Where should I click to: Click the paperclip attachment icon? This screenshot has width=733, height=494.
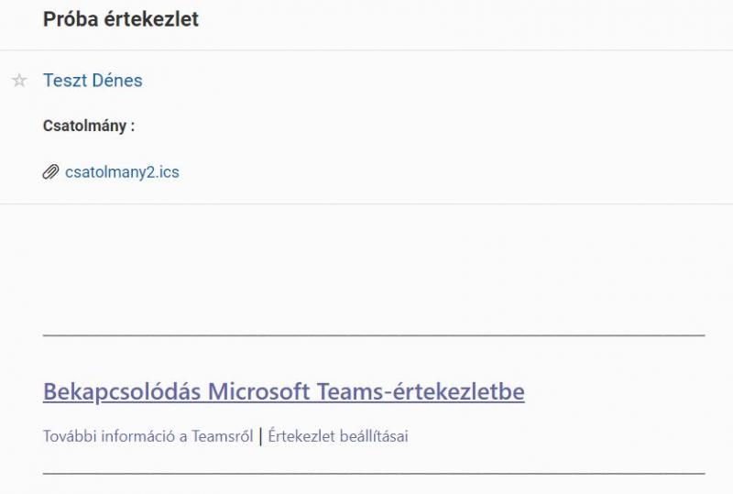[50, 172]
